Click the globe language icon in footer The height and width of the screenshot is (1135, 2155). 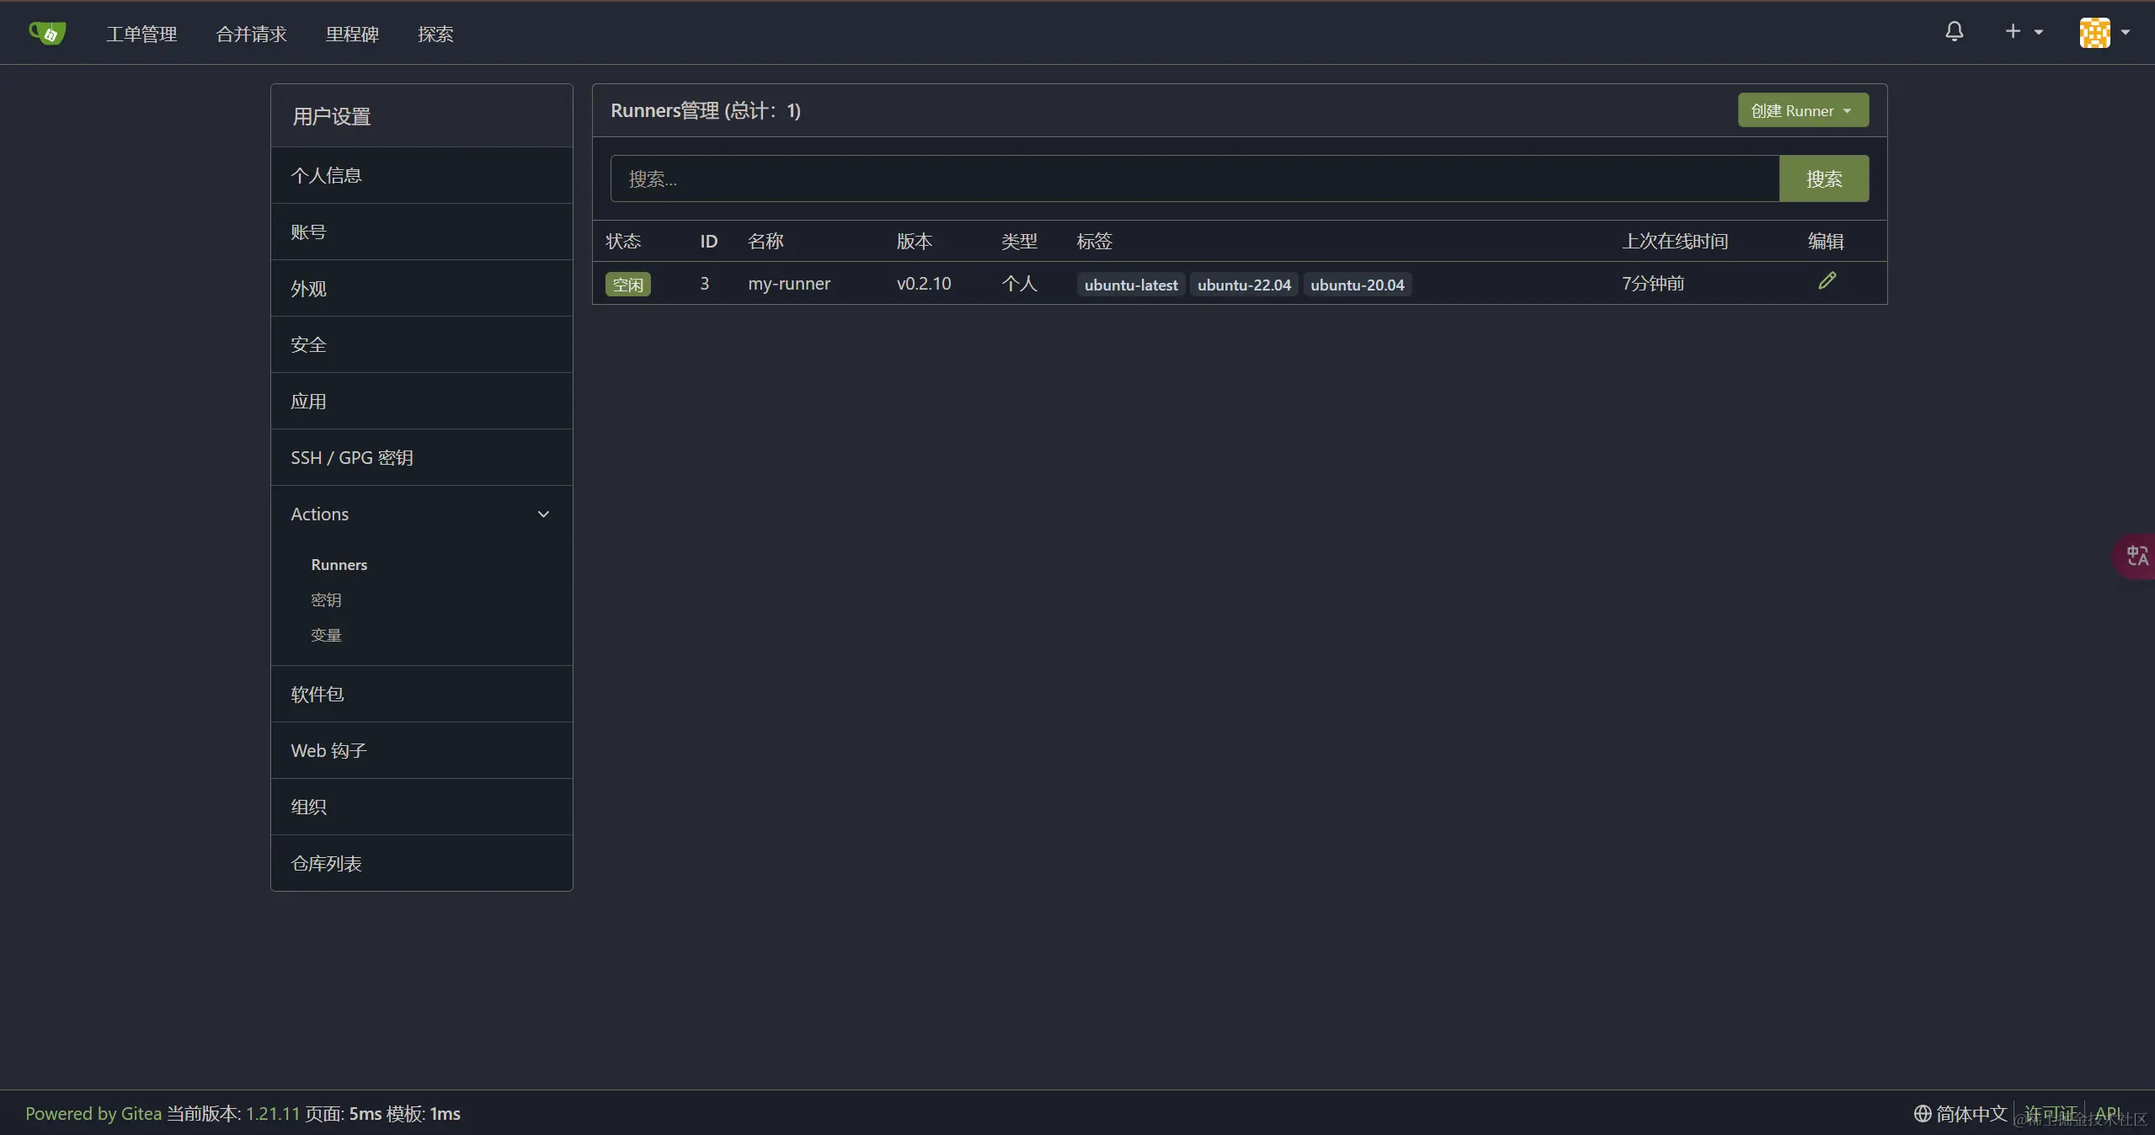coord(1922,1113)
